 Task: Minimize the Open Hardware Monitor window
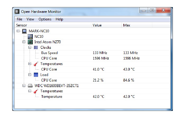tap(144, 10)
